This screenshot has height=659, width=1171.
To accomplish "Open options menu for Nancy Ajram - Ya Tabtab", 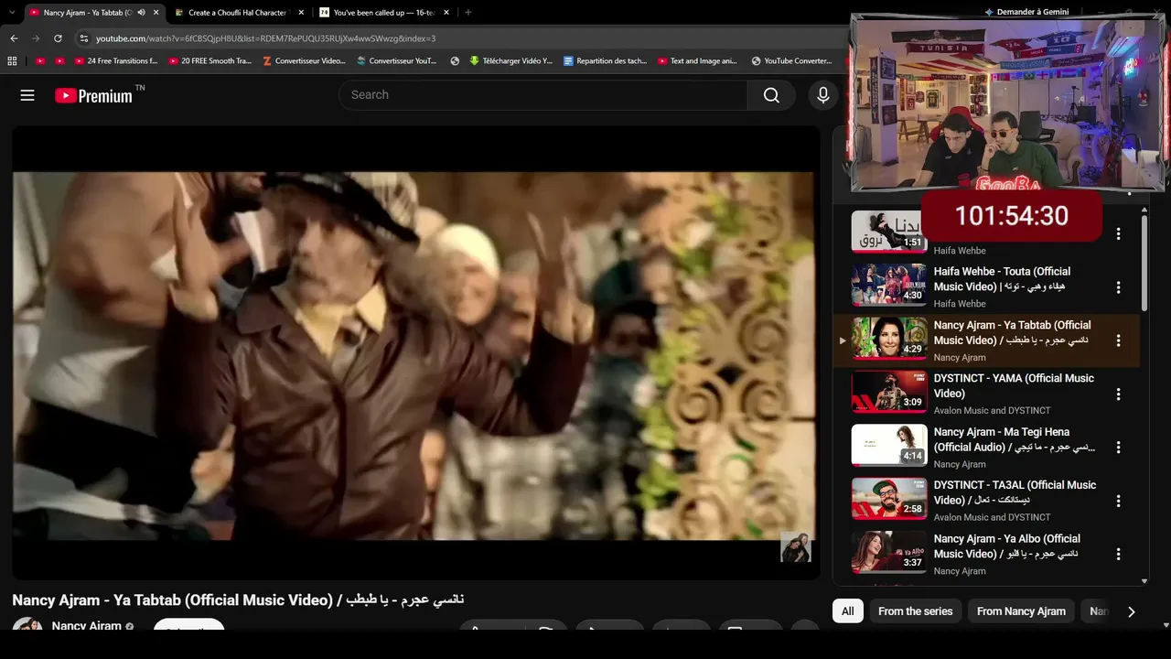I will (1118, 340).
